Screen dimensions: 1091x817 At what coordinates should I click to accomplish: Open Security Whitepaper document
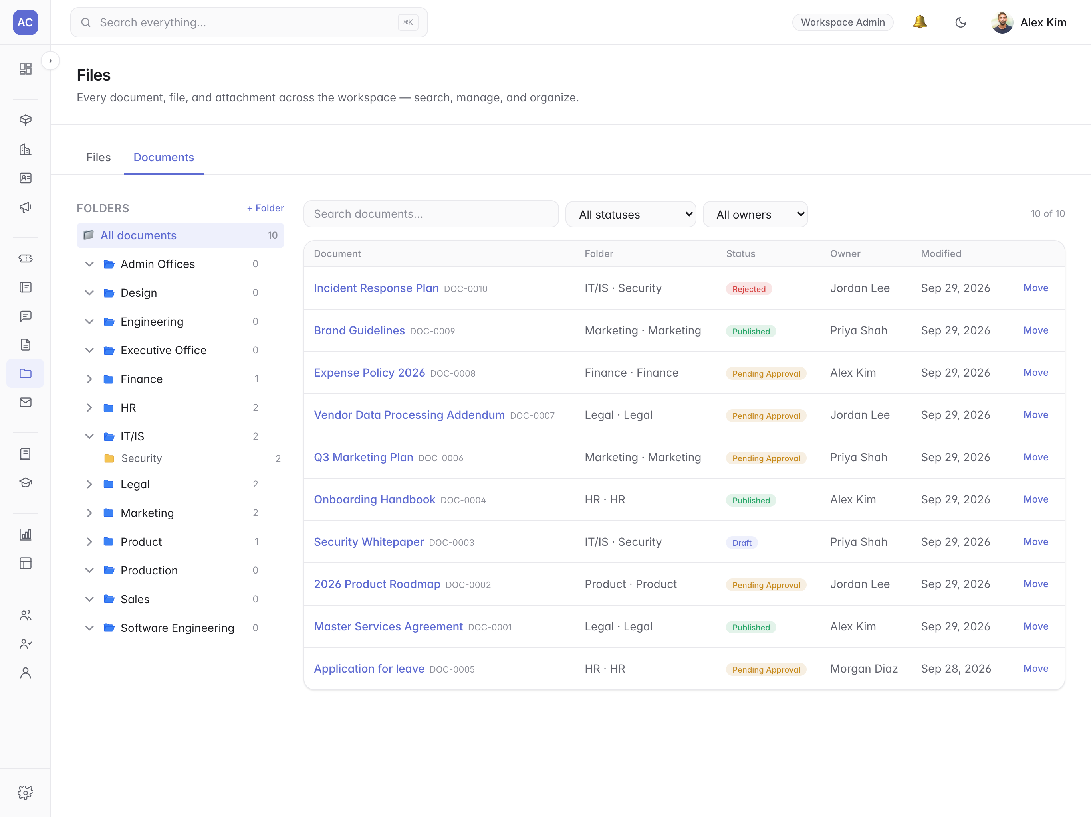[369, 542]
